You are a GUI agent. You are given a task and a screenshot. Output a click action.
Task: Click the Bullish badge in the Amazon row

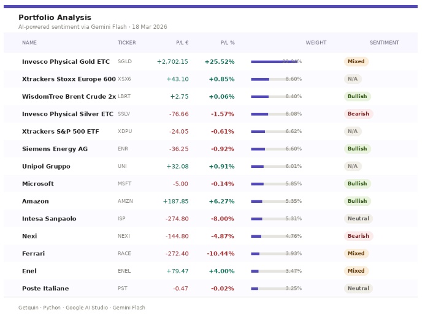357,201
